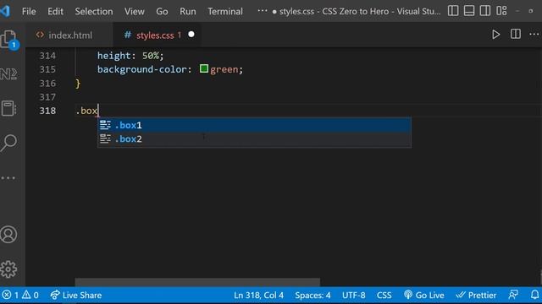The height and width of the screenshot is (304, 542).
Task: Run the file with the play button
Action: [x=495, y=35]
